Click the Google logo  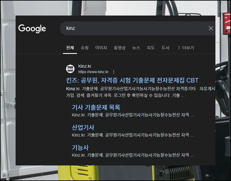(x=32, y=29)
